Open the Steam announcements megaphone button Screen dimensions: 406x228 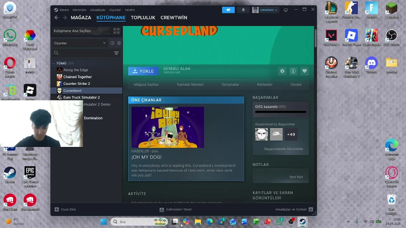(228, 10)
